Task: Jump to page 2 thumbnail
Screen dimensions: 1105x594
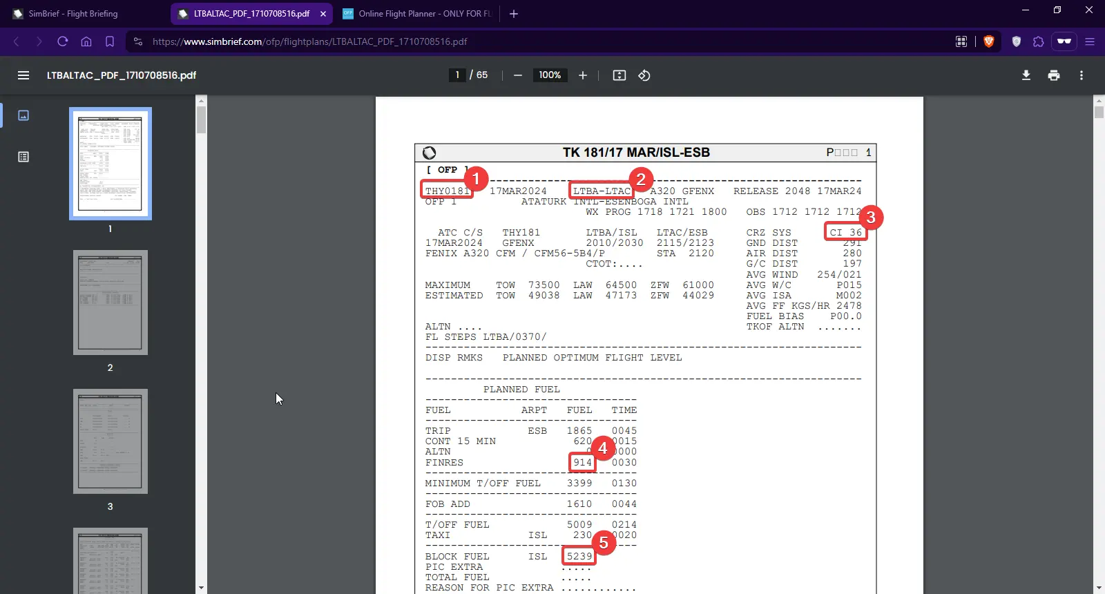Action: [110, 303]
